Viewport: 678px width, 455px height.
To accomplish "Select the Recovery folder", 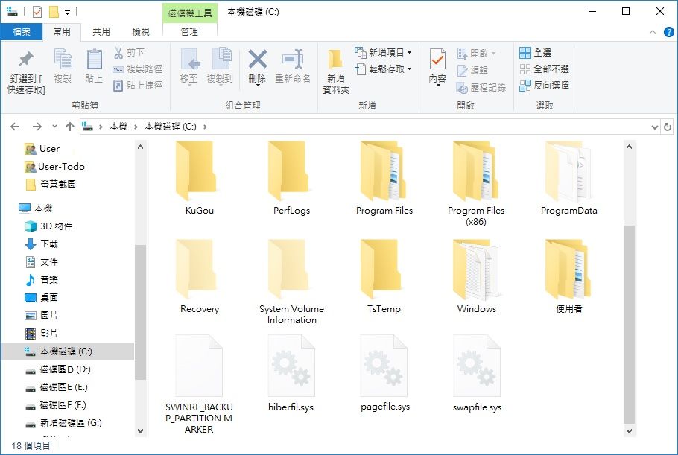I will click(200, 276).
